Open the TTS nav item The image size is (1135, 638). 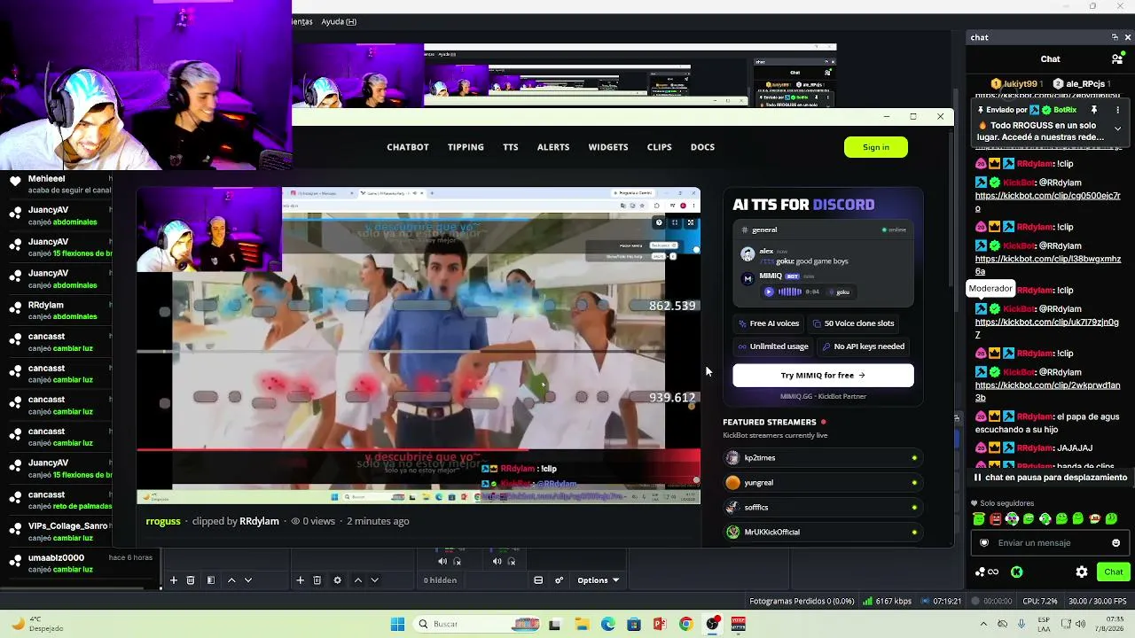(511, 147)
